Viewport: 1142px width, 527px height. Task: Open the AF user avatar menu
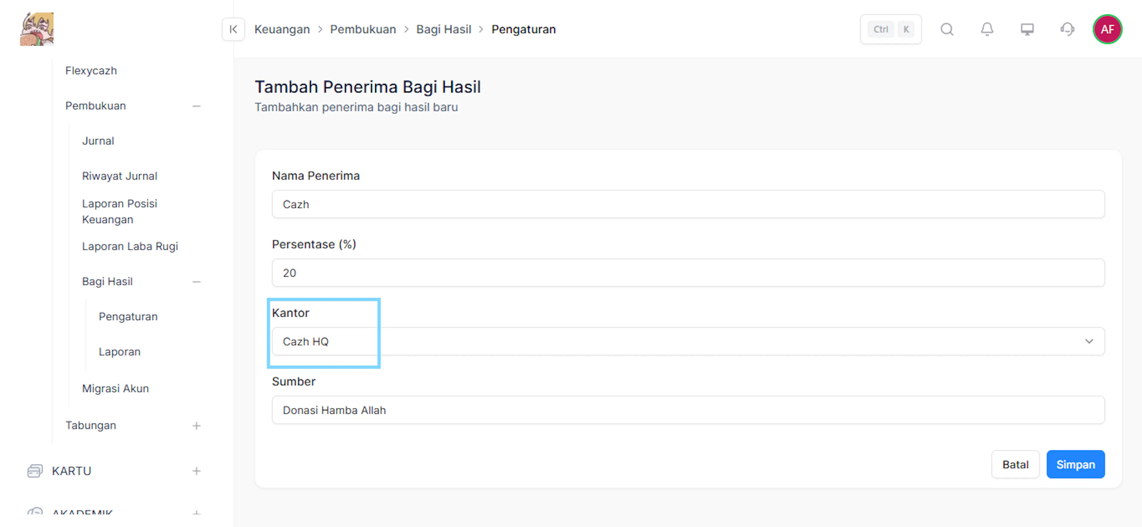point(1107,29)
